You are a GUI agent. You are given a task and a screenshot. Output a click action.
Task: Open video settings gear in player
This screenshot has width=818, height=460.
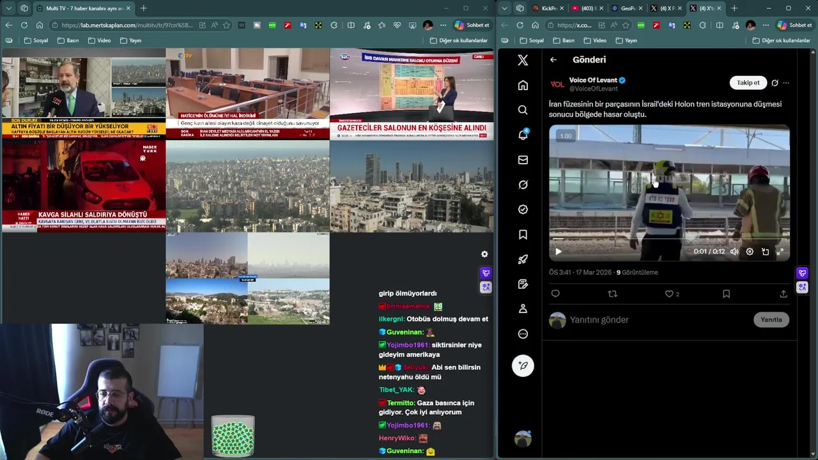click(x=750, y=252)
